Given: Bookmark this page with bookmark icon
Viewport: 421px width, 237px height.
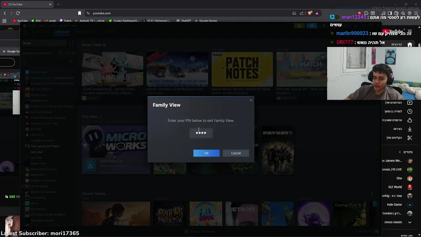Looking at the screenshot, I should pyautogui.click(x=80, y=13).
